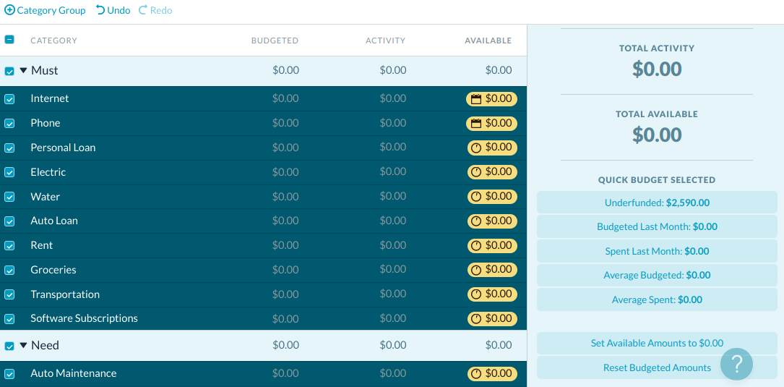Select Underfunded quick budget option
The width and height of the screenshot is (784, 387).
click(x=657, y=203)
